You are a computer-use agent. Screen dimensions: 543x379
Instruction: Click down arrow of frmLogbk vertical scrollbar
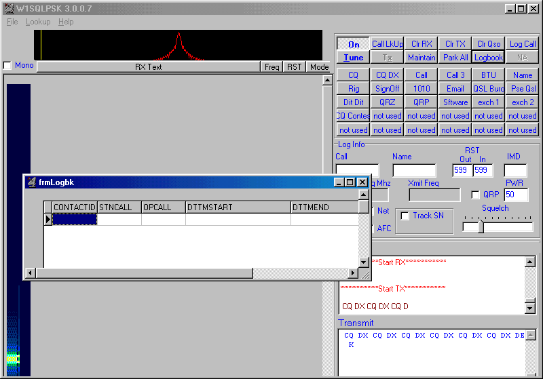(x=363, y=262)
